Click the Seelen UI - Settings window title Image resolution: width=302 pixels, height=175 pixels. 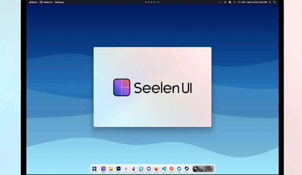coord(53,2)
